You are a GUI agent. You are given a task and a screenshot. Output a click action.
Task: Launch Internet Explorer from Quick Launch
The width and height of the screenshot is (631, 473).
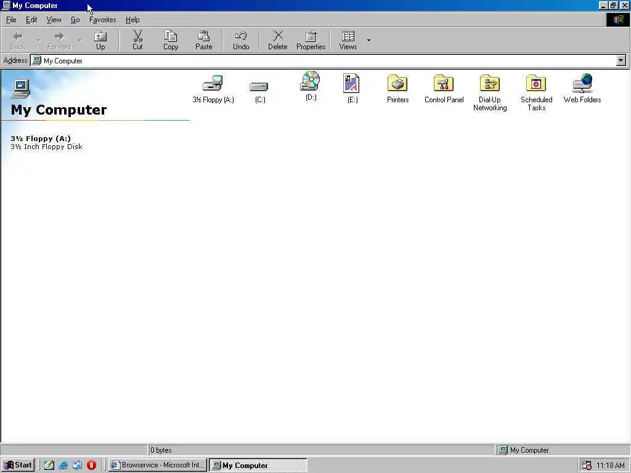(63, 466)
